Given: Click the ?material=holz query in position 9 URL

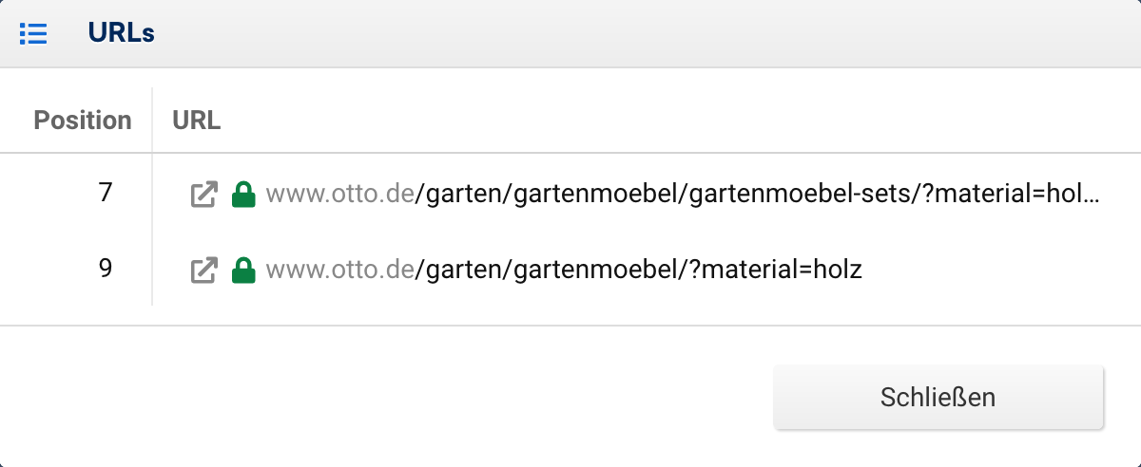Looking at the screenshot, I should point(775,271).
